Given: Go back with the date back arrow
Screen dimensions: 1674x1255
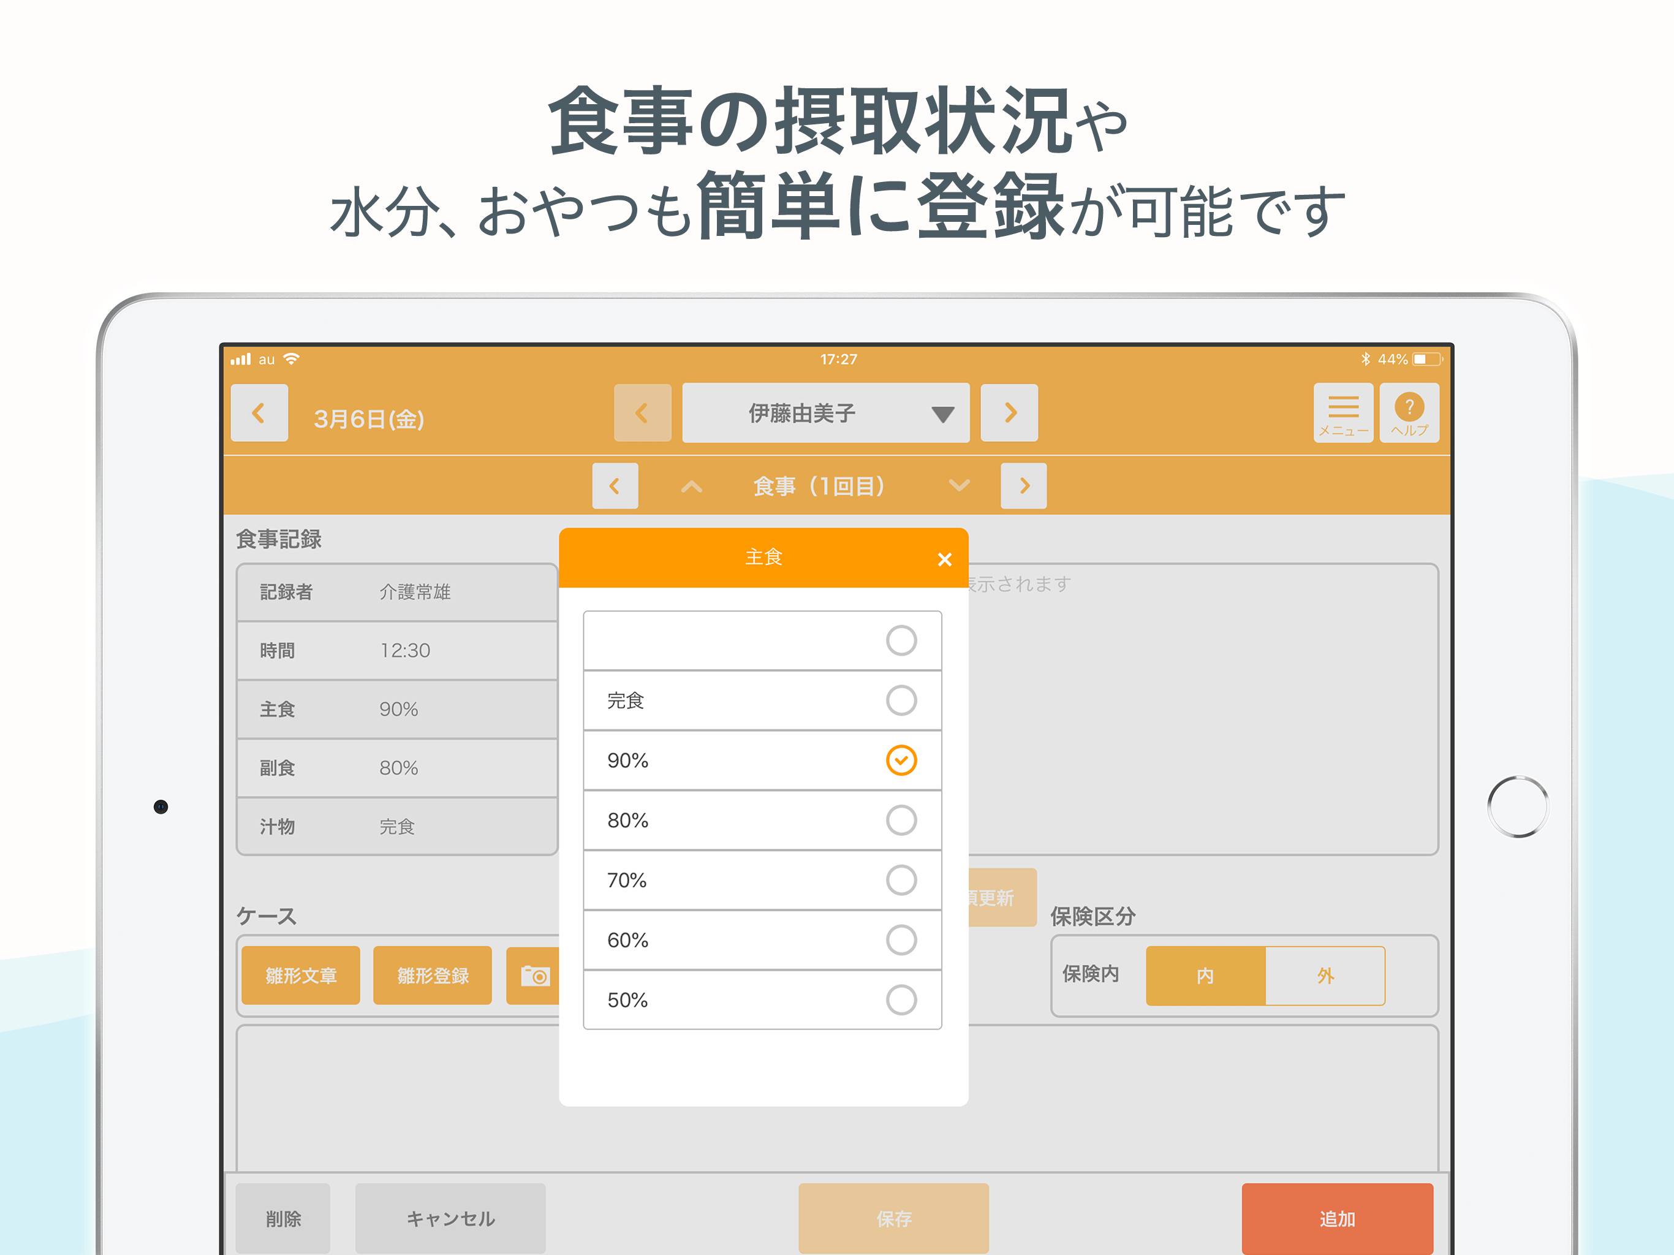Looking at the screenshot, I should tap(259, 412).
